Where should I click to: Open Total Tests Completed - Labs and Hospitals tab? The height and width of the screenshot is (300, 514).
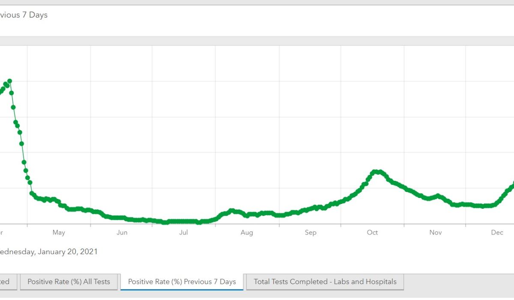(325, 282)
